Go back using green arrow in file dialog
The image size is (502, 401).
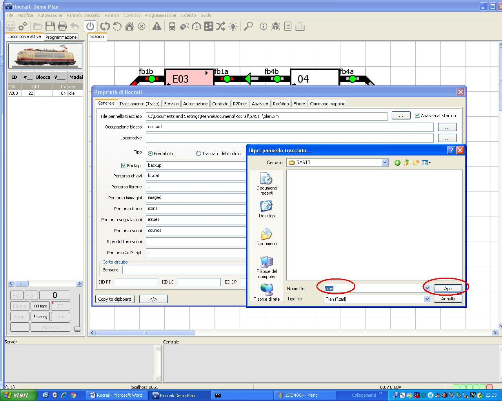click(x=397, y=163)
